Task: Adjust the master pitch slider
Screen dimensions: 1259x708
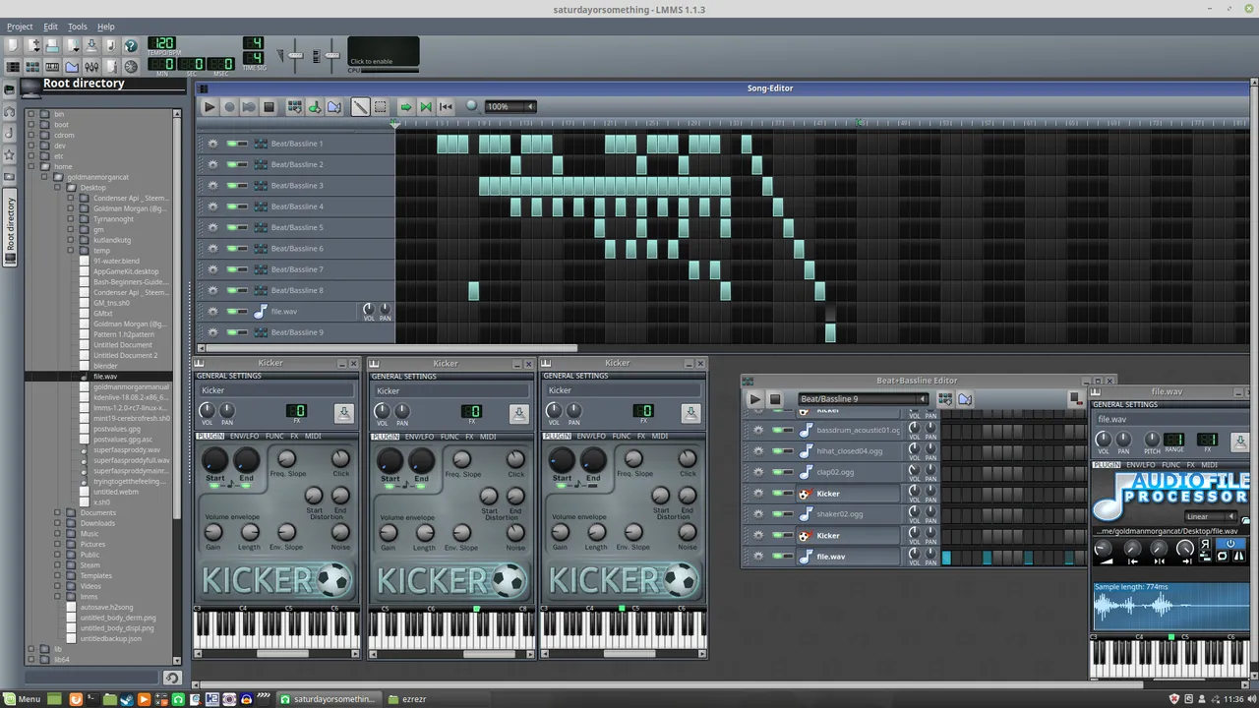Action: click(332, 55)
